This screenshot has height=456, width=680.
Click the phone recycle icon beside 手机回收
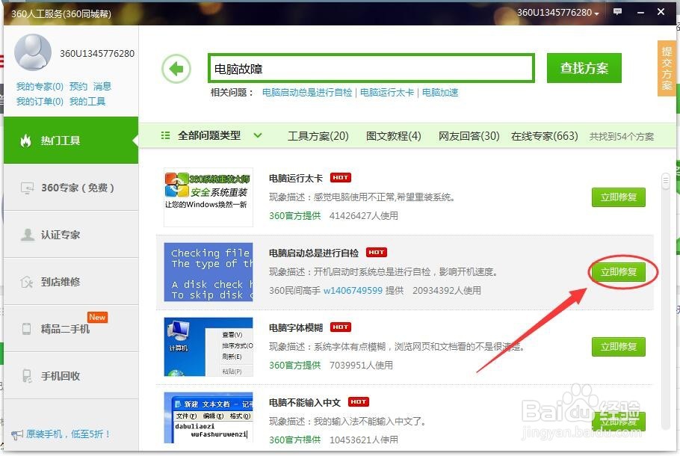(x=27, y=376)
